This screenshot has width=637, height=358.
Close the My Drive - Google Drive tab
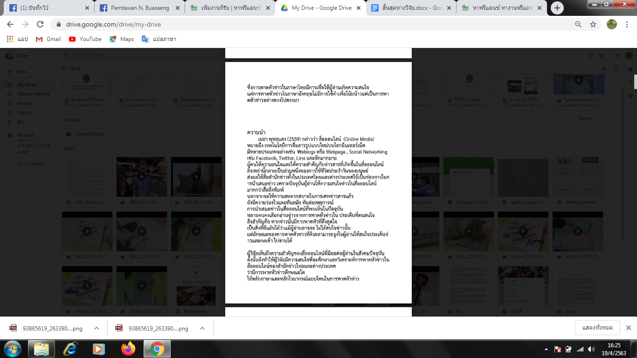(359, 8)
